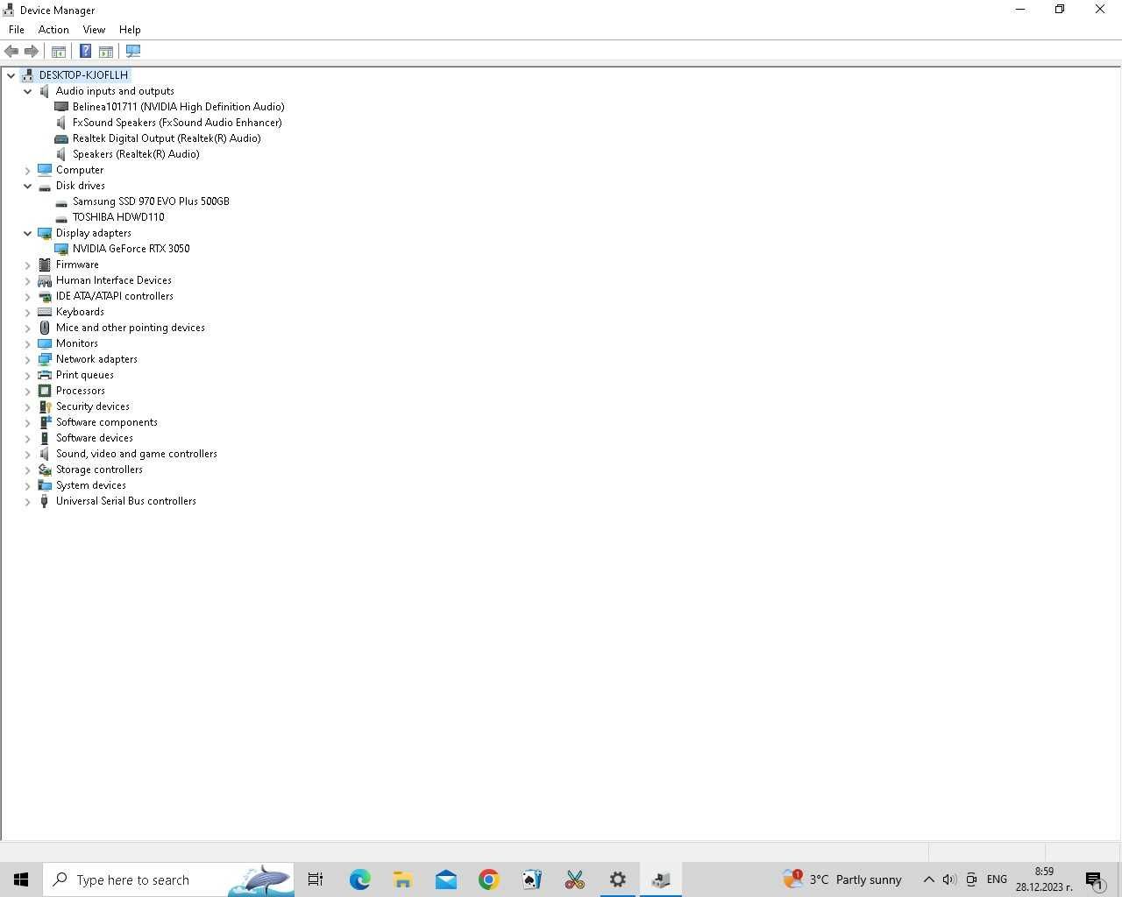
Task: Expand IDE ATA/ATAPI controllers arrow
Action: pos(27,296)
